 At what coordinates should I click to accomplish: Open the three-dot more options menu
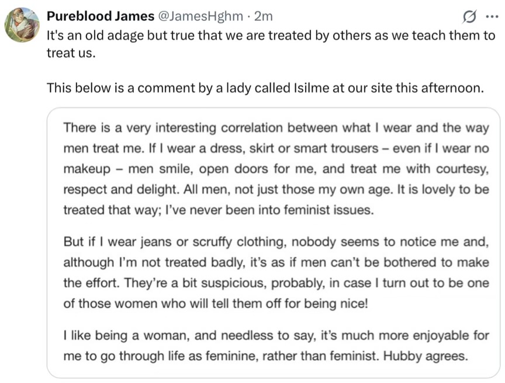[x=492, y=17]
